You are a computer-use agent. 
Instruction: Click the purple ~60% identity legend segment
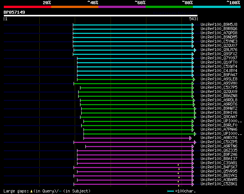pos(122,7)
